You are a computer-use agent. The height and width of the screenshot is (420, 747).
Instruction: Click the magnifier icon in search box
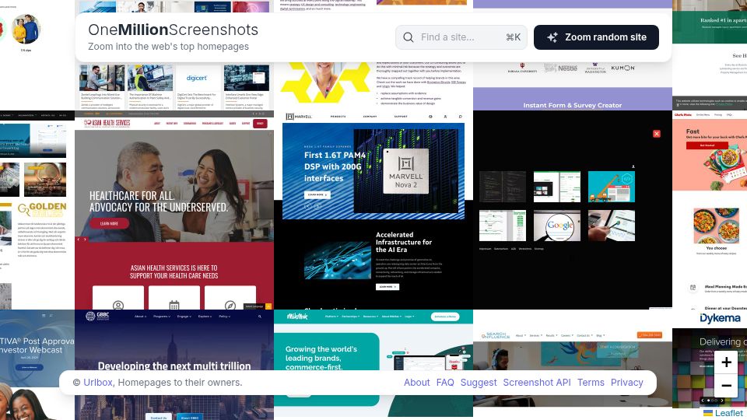(409, 37)
